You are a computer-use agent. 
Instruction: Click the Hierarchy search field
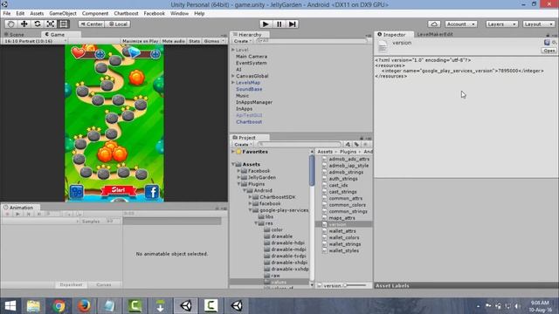tap(311, 41)
